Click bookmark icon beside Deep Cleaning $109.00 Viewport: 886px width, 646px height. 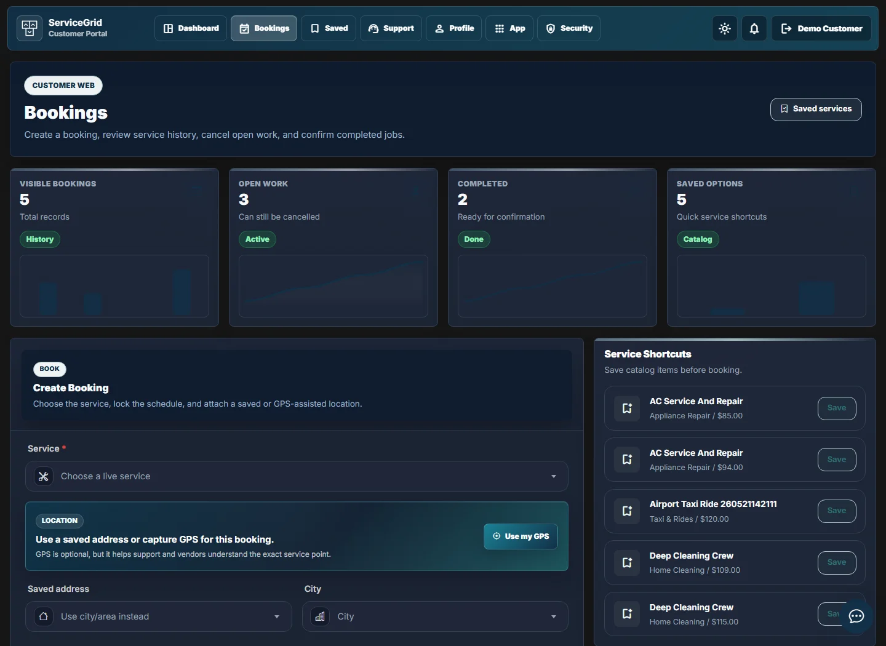coord(627,562)
